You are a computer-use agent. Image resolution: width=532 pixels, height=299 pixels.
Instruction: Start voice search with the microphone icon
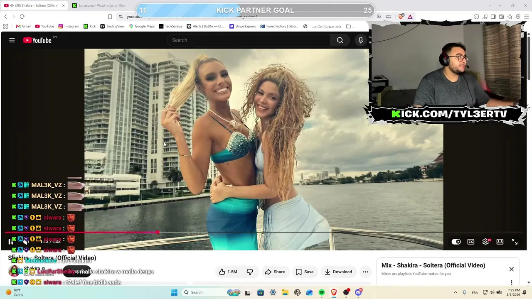coord(361,40)
